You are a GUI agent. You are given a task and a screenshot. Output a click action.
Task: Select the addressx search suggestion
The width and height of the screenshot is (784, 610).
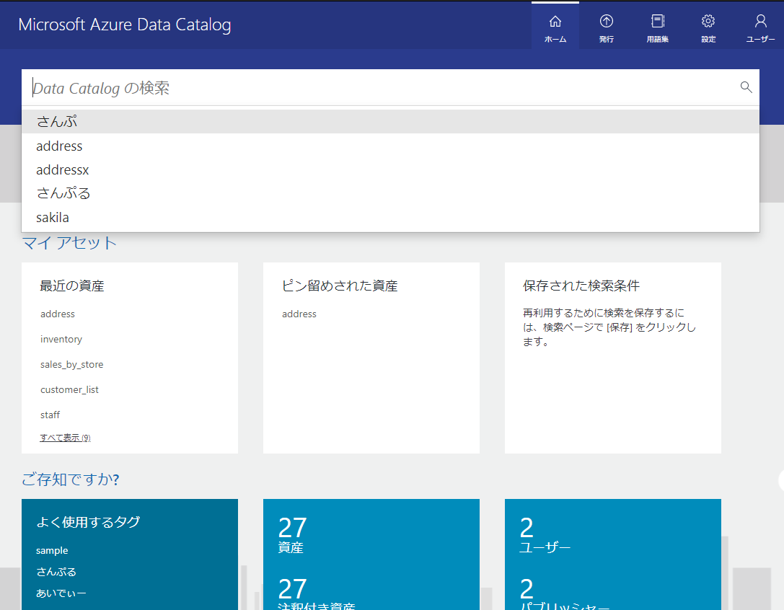point(390,170)
